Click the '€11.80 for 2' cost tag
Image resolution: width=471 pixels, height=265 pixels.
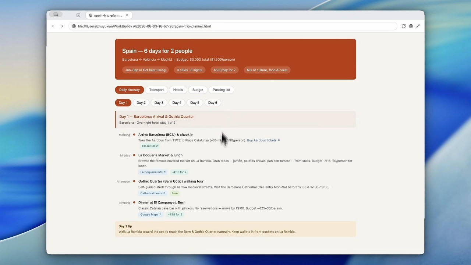150,146
